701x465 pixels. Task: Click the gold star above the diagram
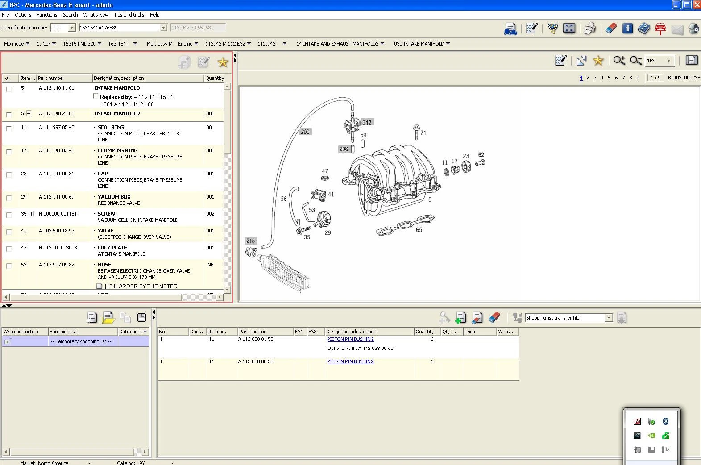(598, 61)
